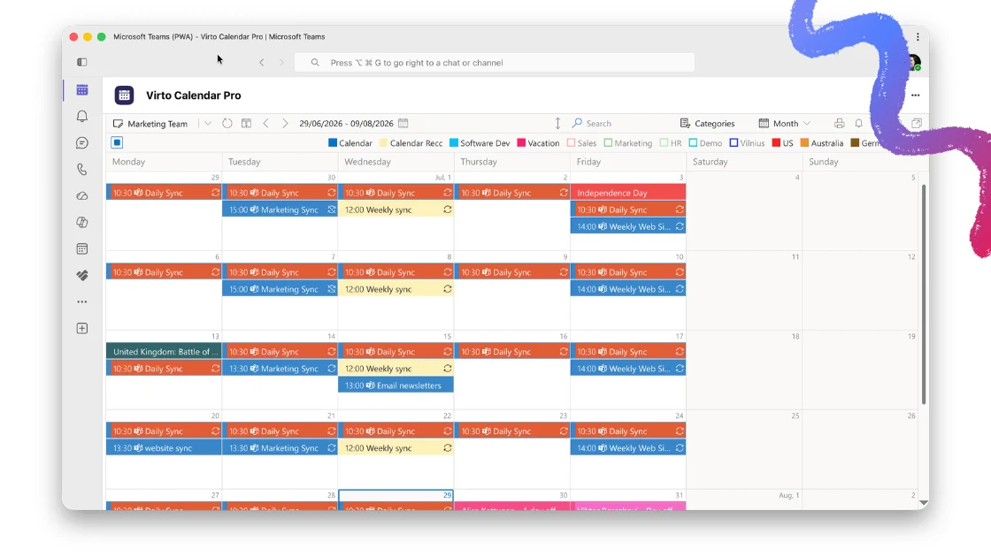Select the day cell numbered 25
The width and height of the screenshot is (991, 557).
pyautogui.click(x=744, y=450)
